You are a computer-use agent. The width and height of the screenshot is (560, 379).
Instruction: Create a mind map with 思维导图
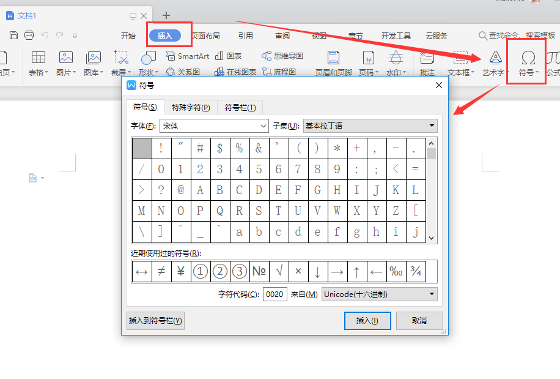[x=282, y=55]
